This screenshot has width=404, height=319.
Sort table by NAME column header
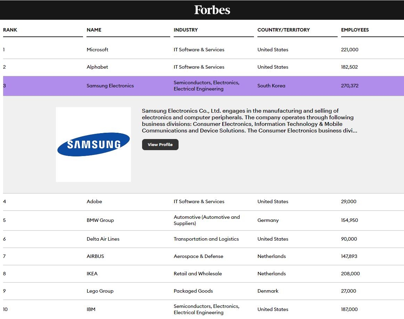[94, 30]
